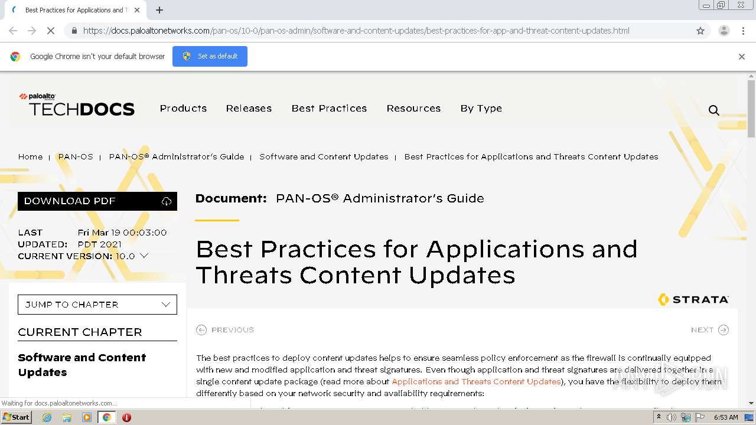Open the Releases menu

coord(249,108)
